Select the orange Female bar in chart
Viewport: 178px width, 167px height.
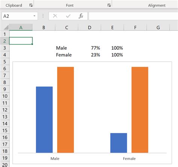pyautogui.click(x=140, y=110)
